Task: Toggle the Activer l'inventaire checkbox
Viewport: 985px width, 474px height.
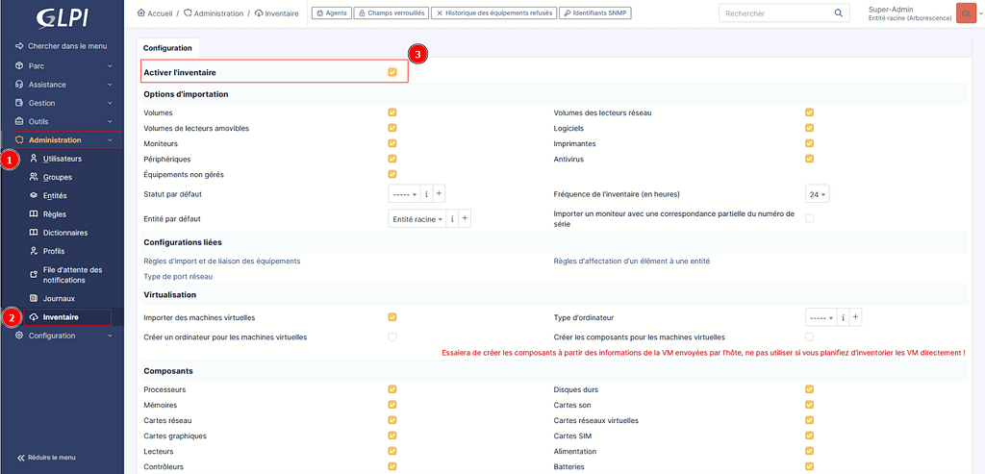Action: coord(392,72)
